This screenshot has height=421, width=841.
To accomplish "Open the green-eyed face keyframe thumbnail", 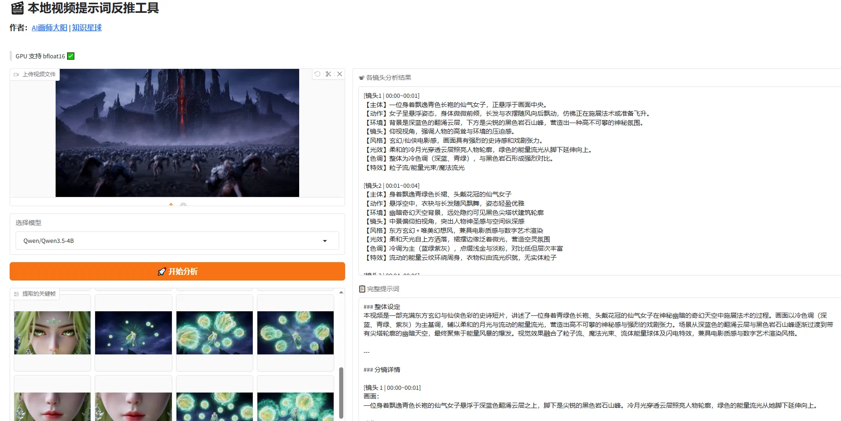I will click(52, 333).
